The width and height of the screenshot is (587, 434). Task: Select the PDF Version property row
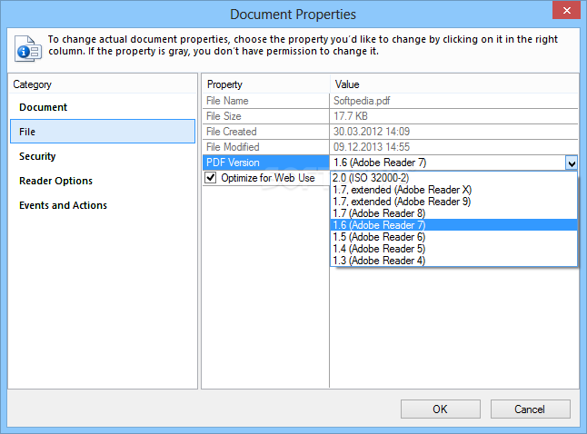(x=266, y=163)
